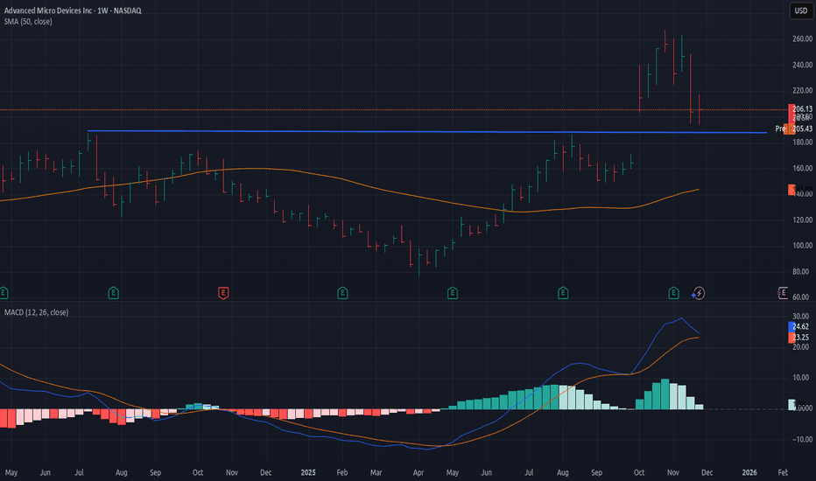Image resolution: width=816 pixels, height=481 pixels.
Task: Select the SMA (50, close) indicator legend
Action: point(26,21)
